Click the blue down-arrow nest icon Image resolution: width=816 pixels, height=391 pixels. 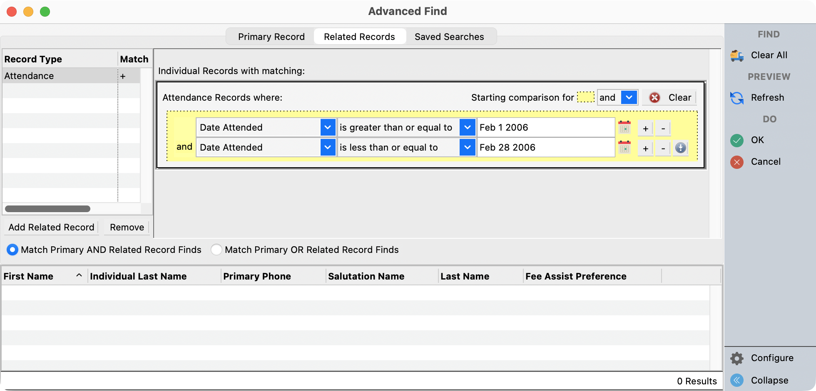click(681, 148)
